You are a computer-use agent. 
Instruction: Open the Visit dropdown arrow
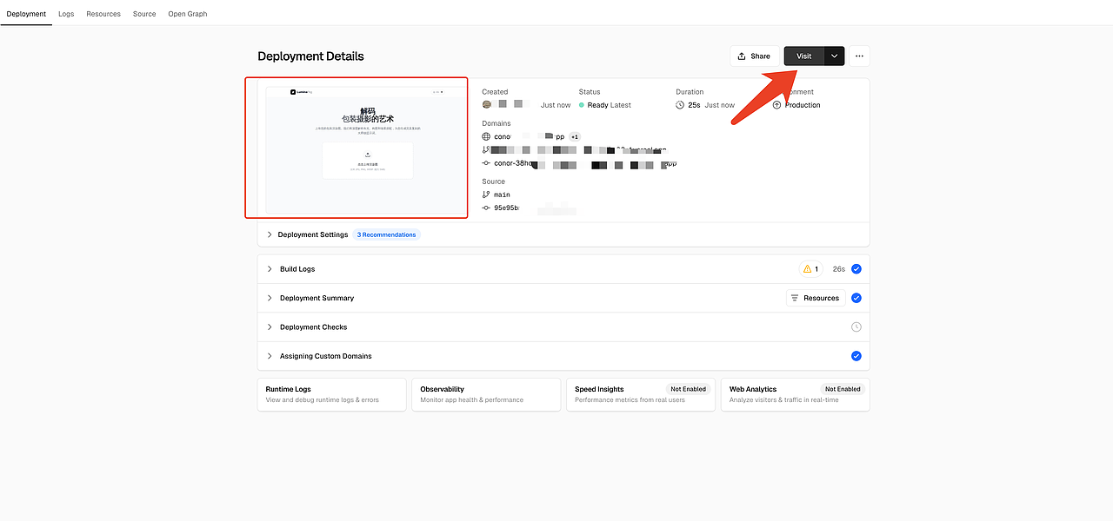click(x=835, y=56)
